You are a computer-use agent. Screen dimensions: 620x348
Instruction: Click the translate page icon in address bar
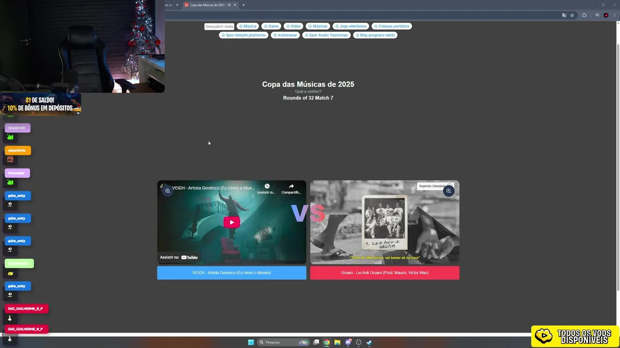564,15
